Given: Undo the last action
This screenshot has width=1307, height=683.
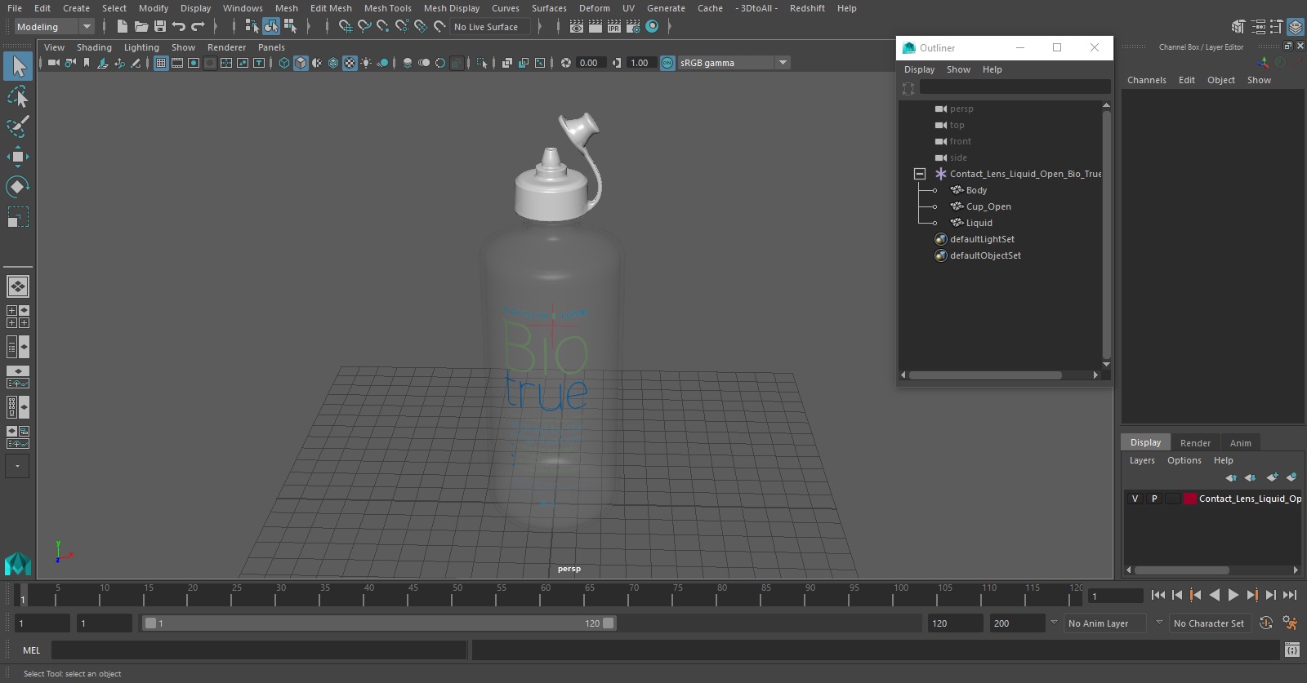Looking at the screenshot, I should (179, 27).
